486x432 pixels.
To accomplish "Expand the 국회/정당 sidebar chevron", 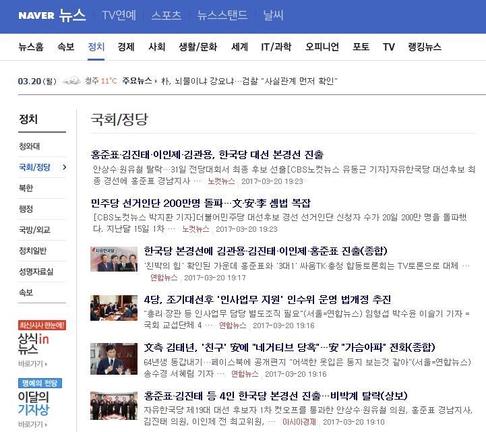I will click(64, 167).
